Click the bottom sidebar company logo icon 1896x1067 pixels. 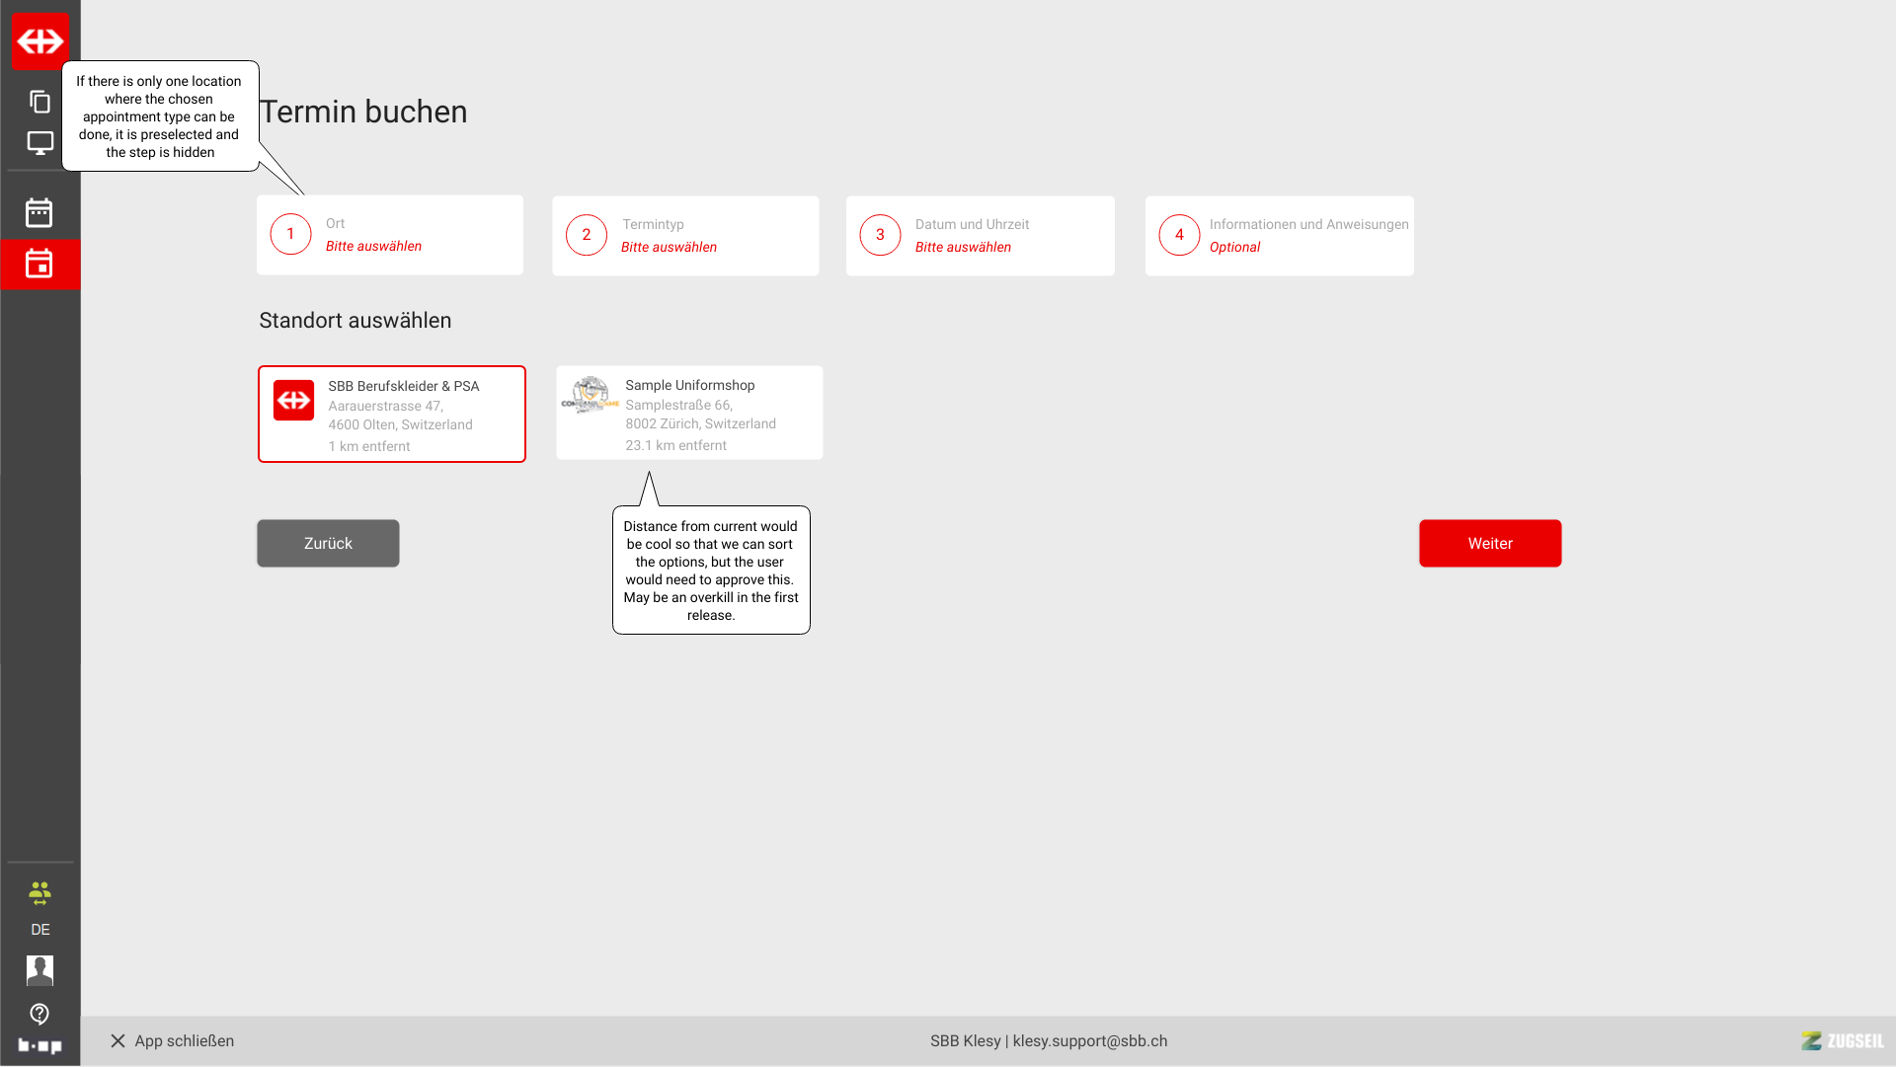[x=39, y=1045]
